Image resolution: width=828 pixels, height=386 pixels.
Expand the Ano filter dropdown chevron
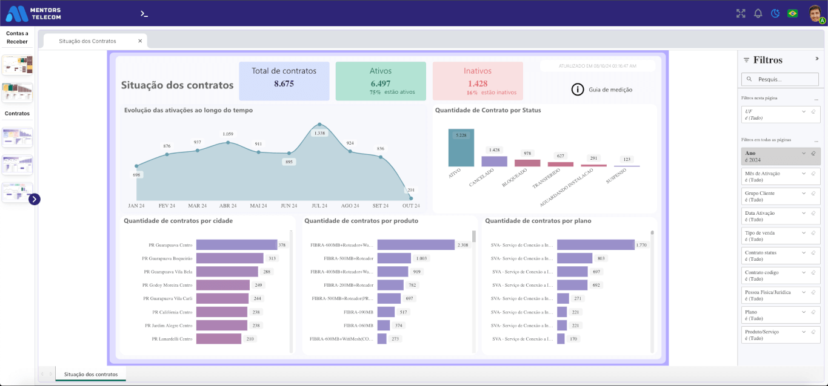(804, 154)
